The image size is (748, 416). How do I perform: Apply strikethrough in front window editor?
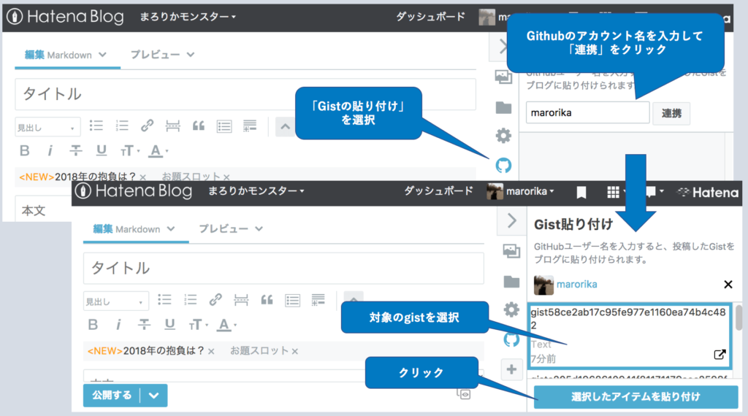144,325
